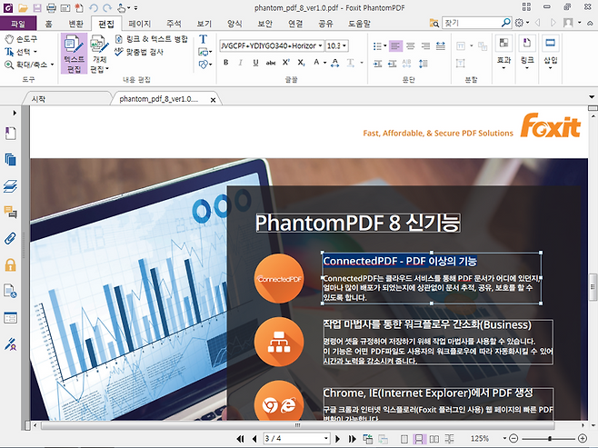Viewport: 598px width, 448px height.
Task: Switch to the 변환 ribbon tab
Action: pyautogui.click(x=76, y=24)
